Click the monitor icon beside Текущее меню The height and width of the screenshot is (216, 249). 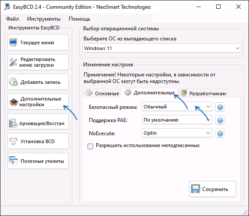pyautogui.click(x=13, y=43)
